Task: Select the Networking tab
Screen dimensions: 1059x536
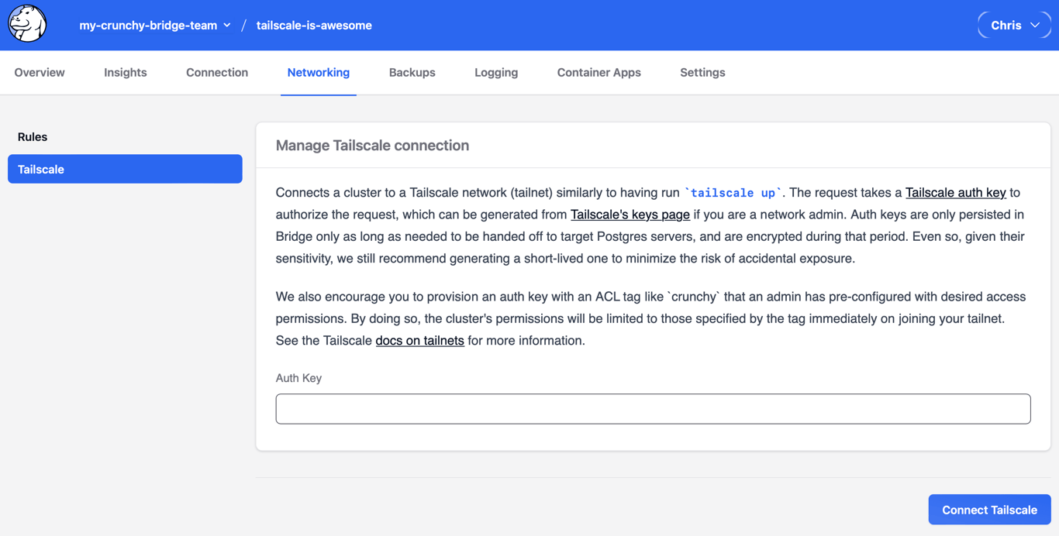Action: click(319, 73)
